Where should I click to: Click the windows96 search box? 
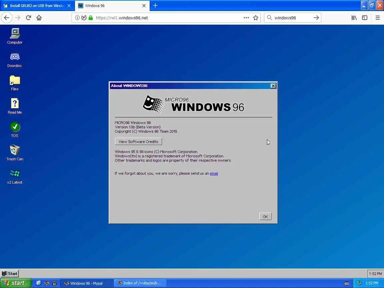[x=293, y=18]
